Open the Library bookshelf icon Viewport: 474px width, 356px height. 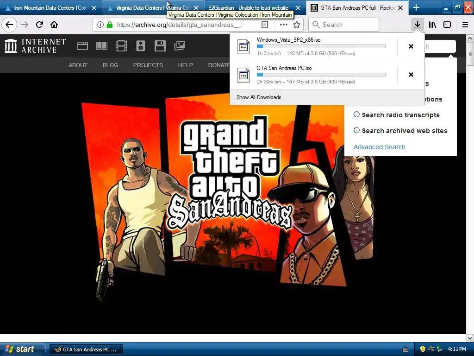[432, 25]
